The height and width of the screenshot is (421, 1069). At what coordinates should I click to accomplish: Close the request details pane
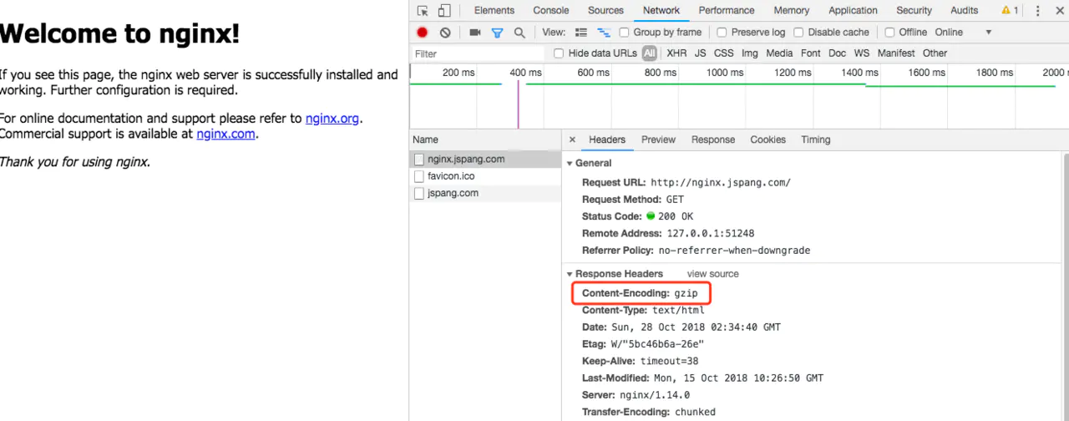(x=572, y=139)
